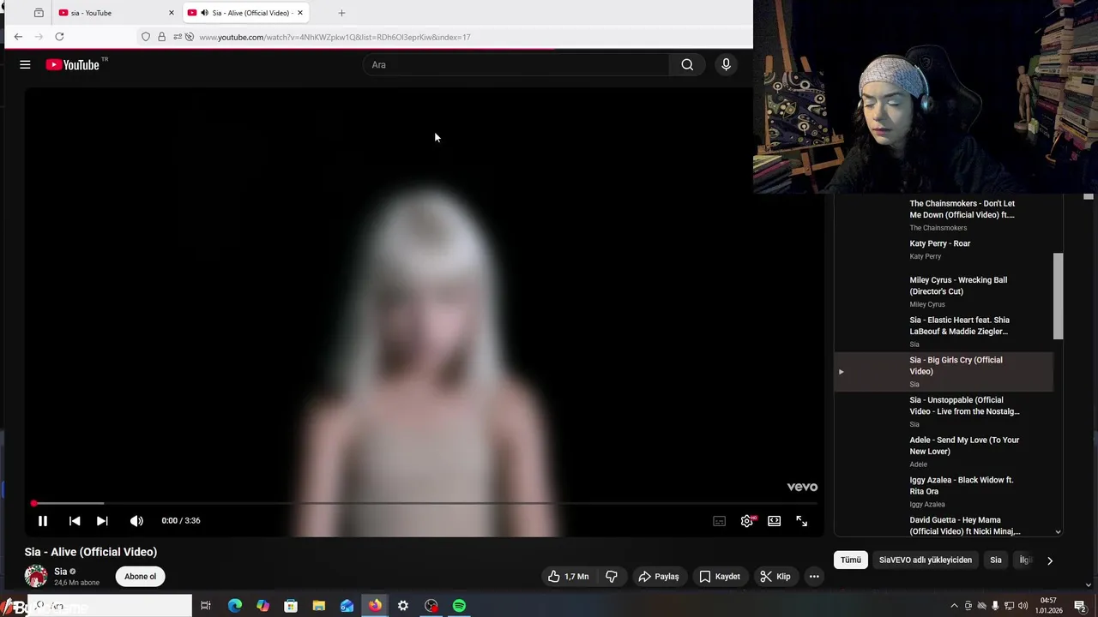Mute the video volume

[136, 520]
